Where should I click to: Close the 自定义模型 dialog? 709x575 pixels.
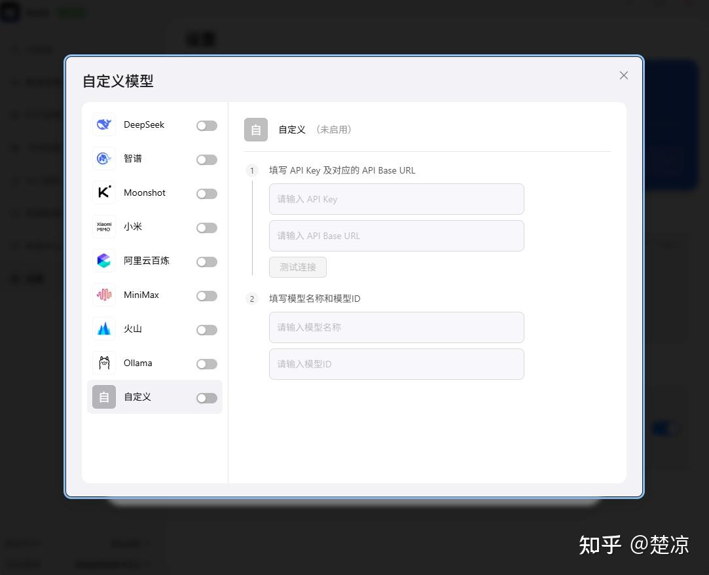click(623, 75)
